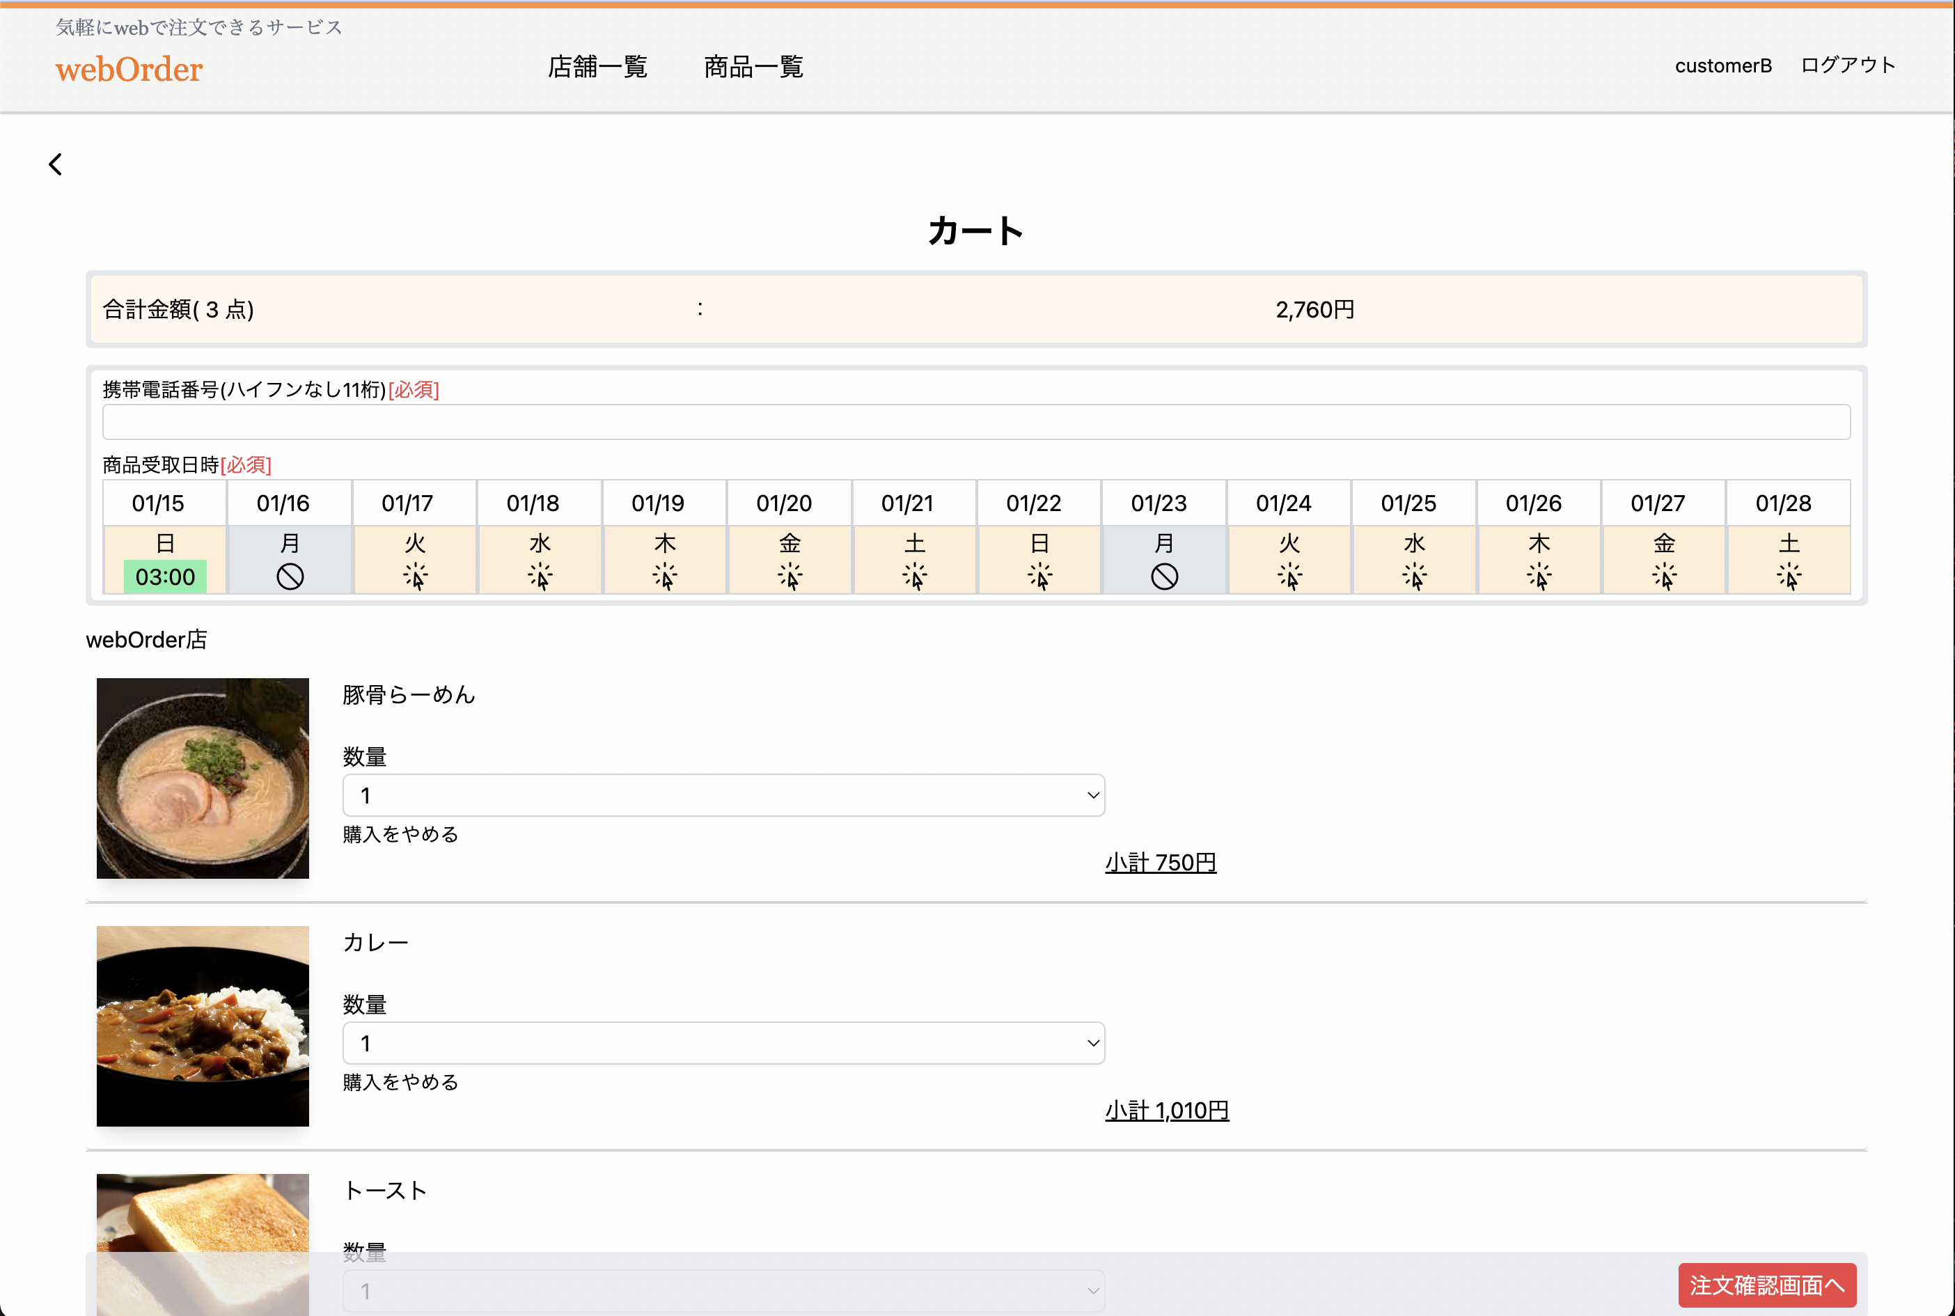
Task: Open the 豚骨らーめん quantity dropdown
Action: (723, 794)
